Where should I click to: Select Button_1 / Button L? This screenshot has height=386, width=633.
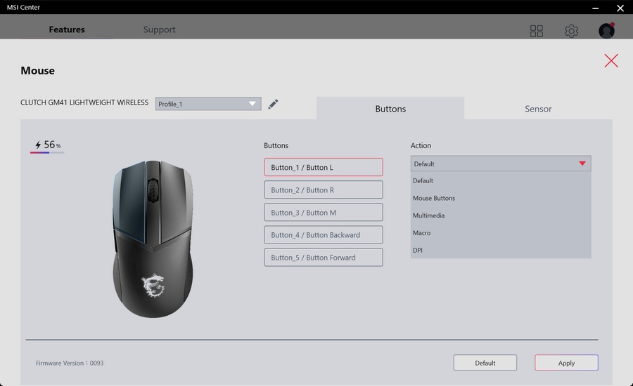[324, 167]
